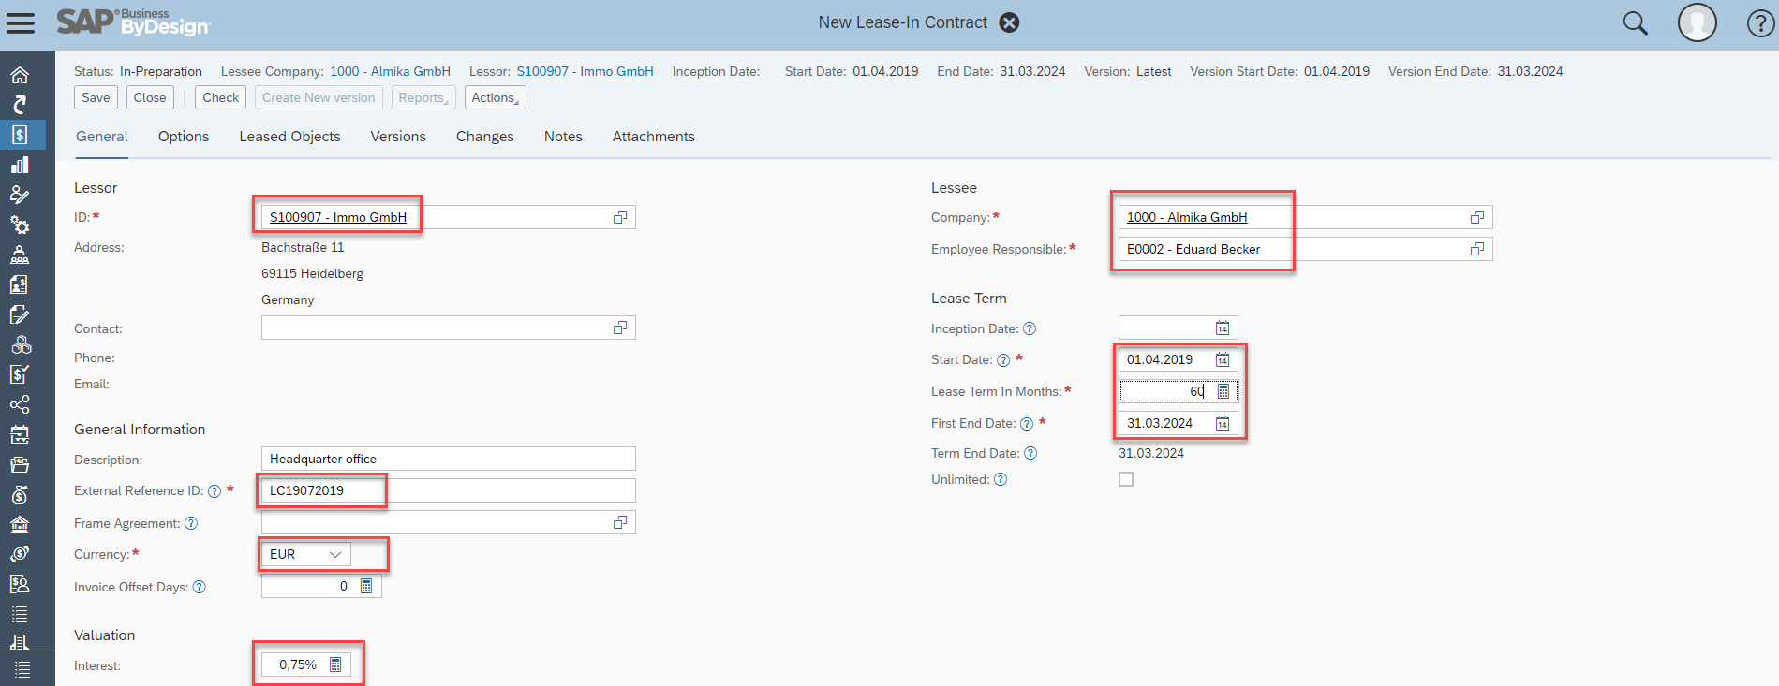1779x686 pixels.
Task: Open calculator for Interest field
Action: coord(335,664)
